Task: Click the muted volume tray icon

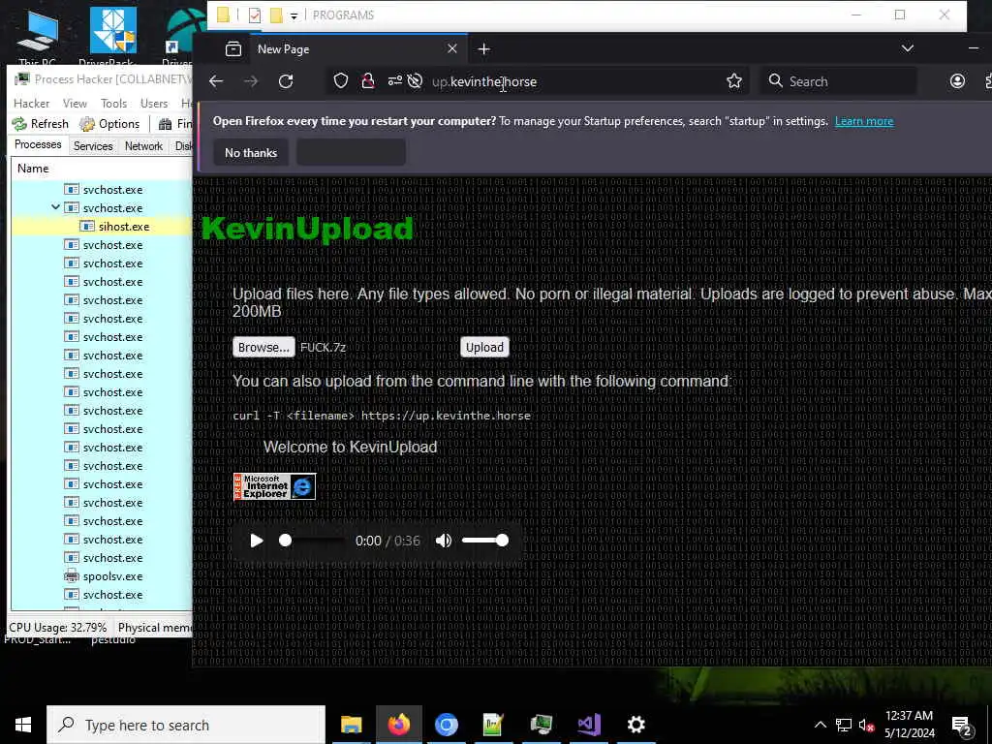Action: [x=866, y=725]
